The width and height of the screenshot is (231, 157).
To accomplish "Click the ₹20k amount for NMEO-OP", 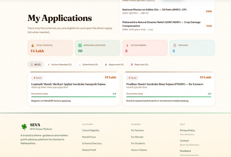I will (209, 11).
